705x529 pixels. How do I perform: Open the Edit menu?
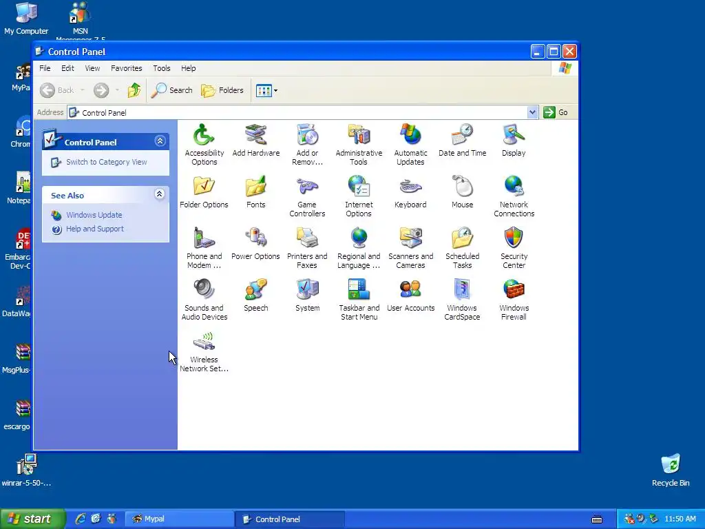tap(67, 68)
